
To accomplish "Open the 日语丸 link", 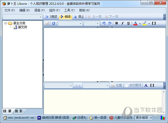I will click(x=80, y=118).
